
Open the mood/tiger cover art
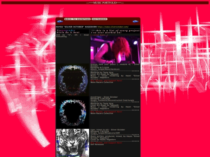(73, 112)
